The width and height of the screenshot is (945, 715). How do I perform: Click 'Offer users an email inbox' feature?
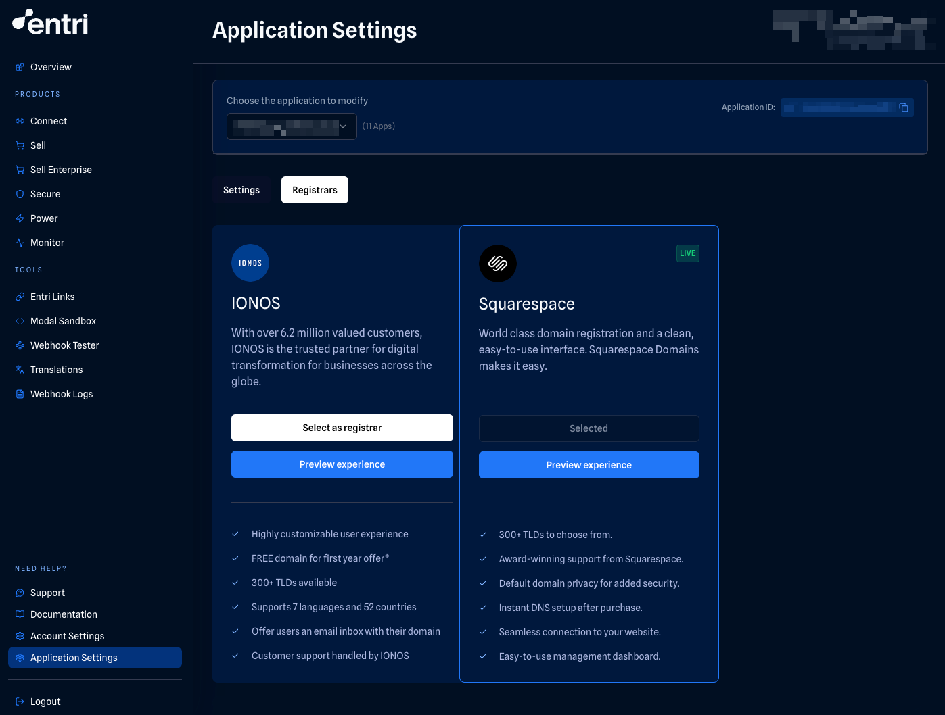(x=346, y=631)
